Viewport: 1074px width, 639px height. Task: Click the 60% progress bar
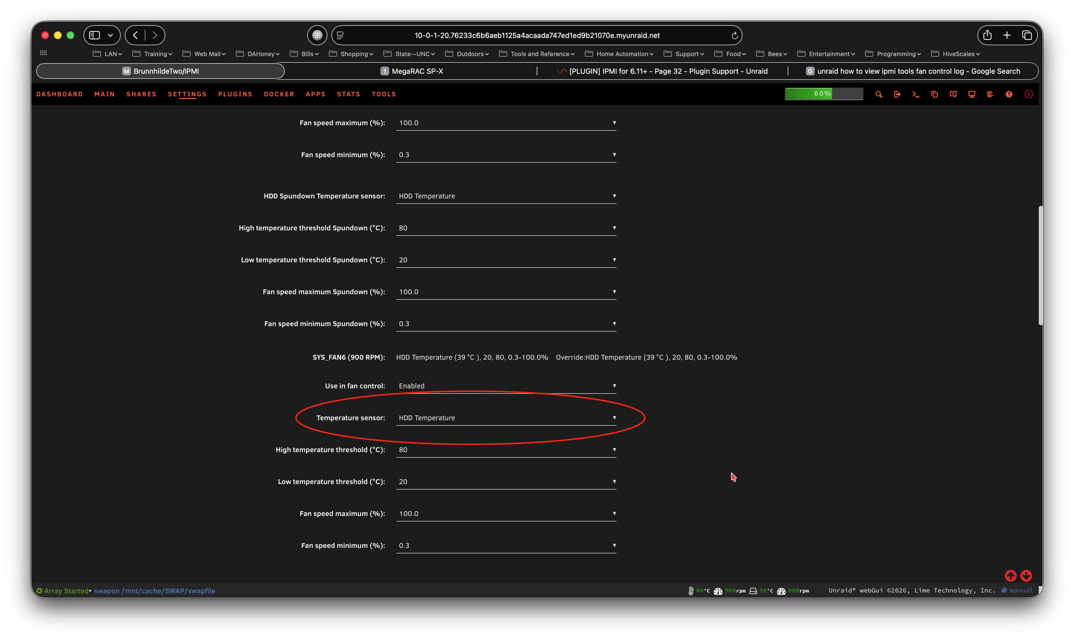click(x=823, y=94)
